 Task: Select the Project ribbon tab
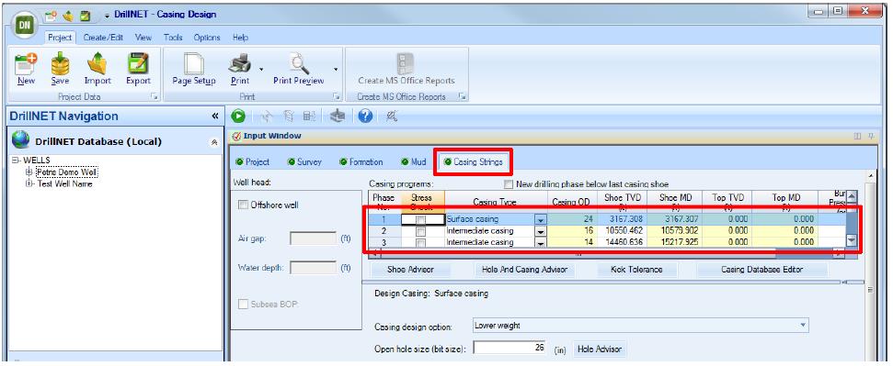(60, 38)
